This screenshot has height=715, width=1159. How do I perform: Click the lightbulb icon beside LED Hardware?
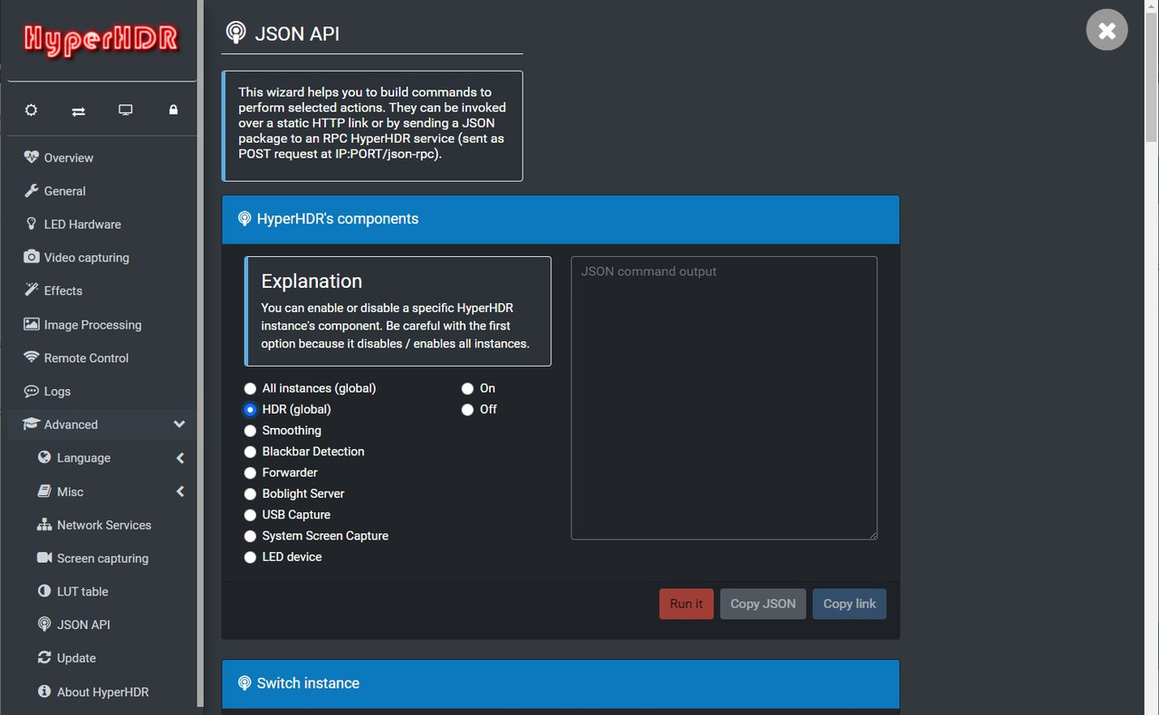31,224
